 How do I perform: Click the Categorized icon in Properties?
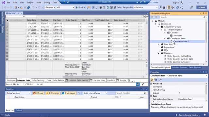click(152, 80)
